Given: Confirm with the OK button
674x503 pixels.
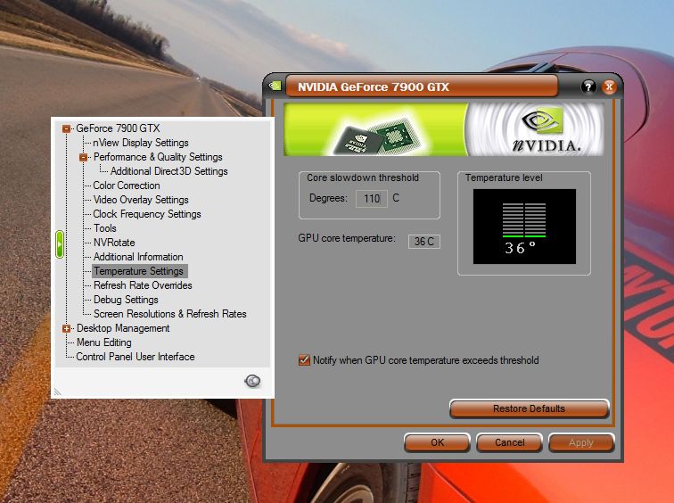Looking at the screenshot, I should point(437,443).
